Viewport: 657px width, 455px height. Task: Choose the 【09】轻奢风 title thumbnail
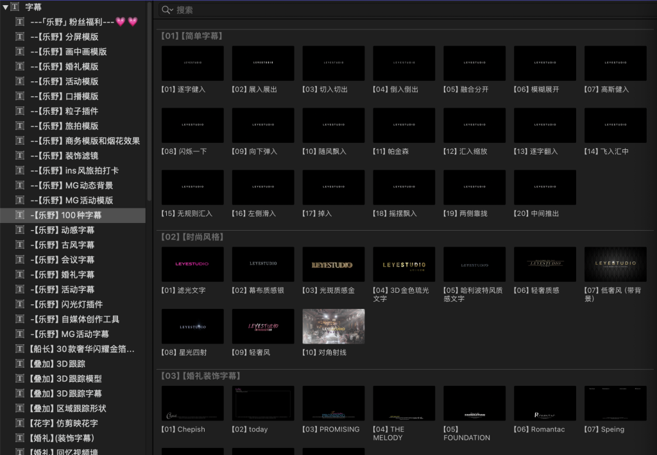pyautogui.click(x=263, y=326)
